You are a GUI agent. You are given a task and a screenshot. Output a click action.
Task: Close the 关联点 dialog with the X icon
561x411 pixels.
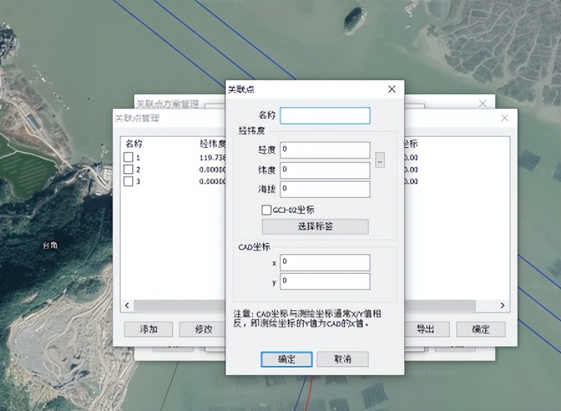coord(391,89)
